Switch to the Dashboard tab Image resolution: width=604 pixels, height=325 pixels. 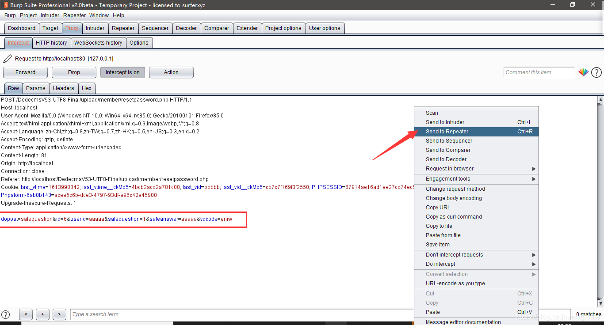point(22,28)
